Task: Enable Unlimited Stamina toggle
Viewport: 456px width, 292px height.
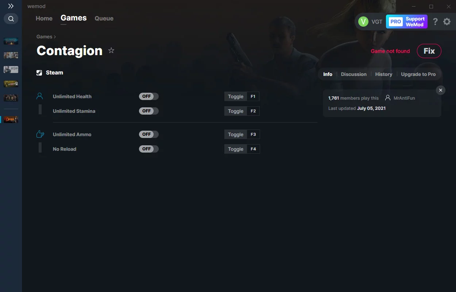Action: point(149,111)
